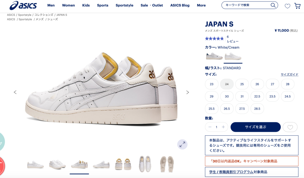Click the サイズを選ぶ button

point(256,127)
